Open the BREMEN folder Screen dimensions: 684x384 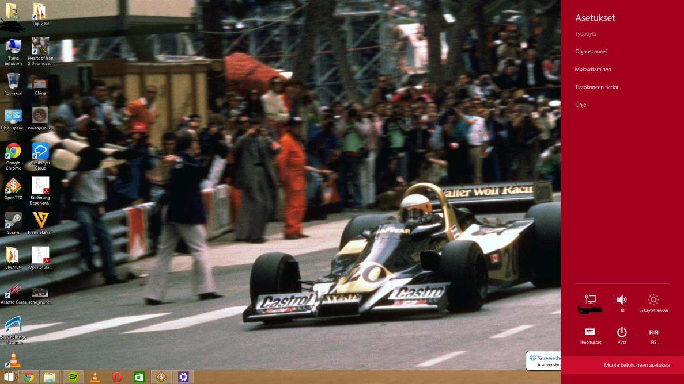tap(13, 258)
